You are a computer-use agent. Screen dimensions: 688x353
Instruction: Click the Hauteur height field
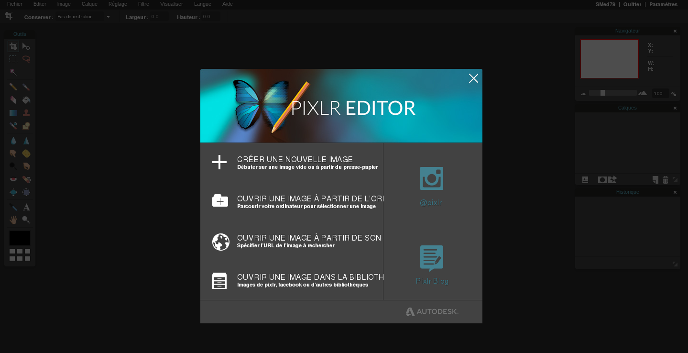[211, 17]
